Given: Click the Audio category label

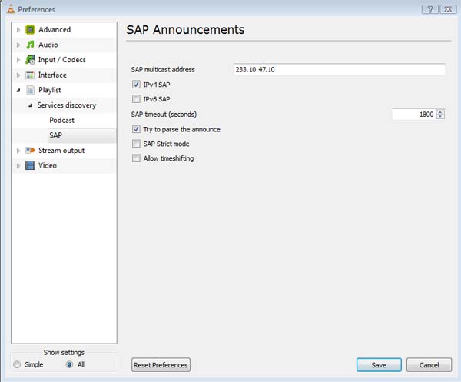Looking at the screenshot, I should pos(48,45).
